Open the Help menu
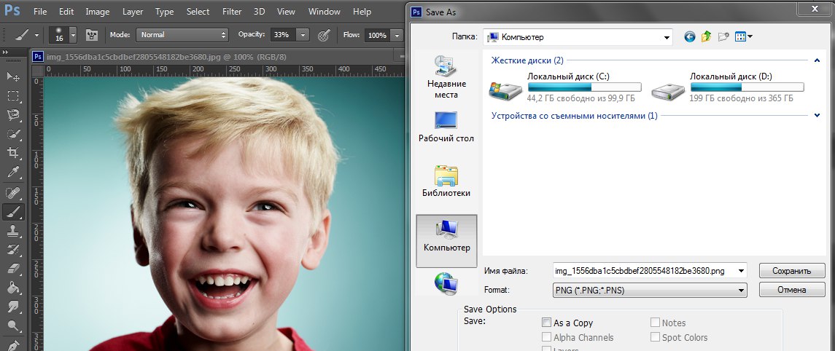This screenshot has height=351, width=835. point(362,11)
